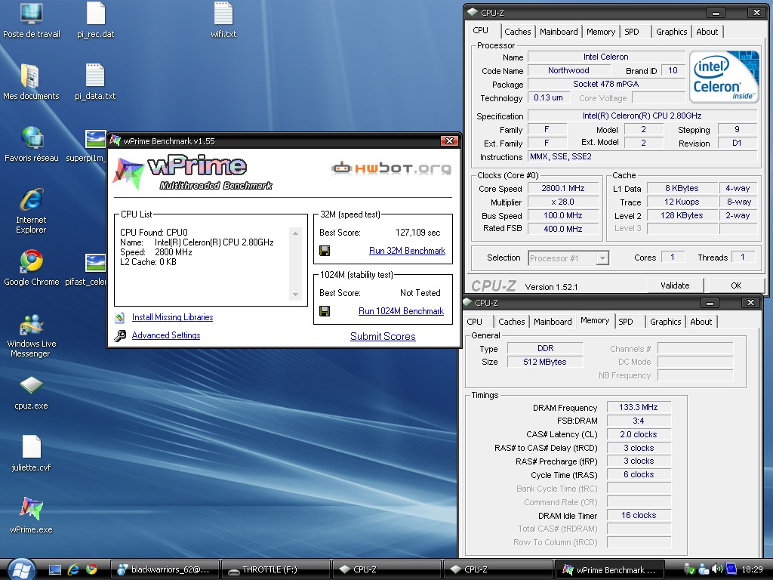Open Caches tab in lower CPU-Z window
The image size is (773, 580).
point(512,322)
